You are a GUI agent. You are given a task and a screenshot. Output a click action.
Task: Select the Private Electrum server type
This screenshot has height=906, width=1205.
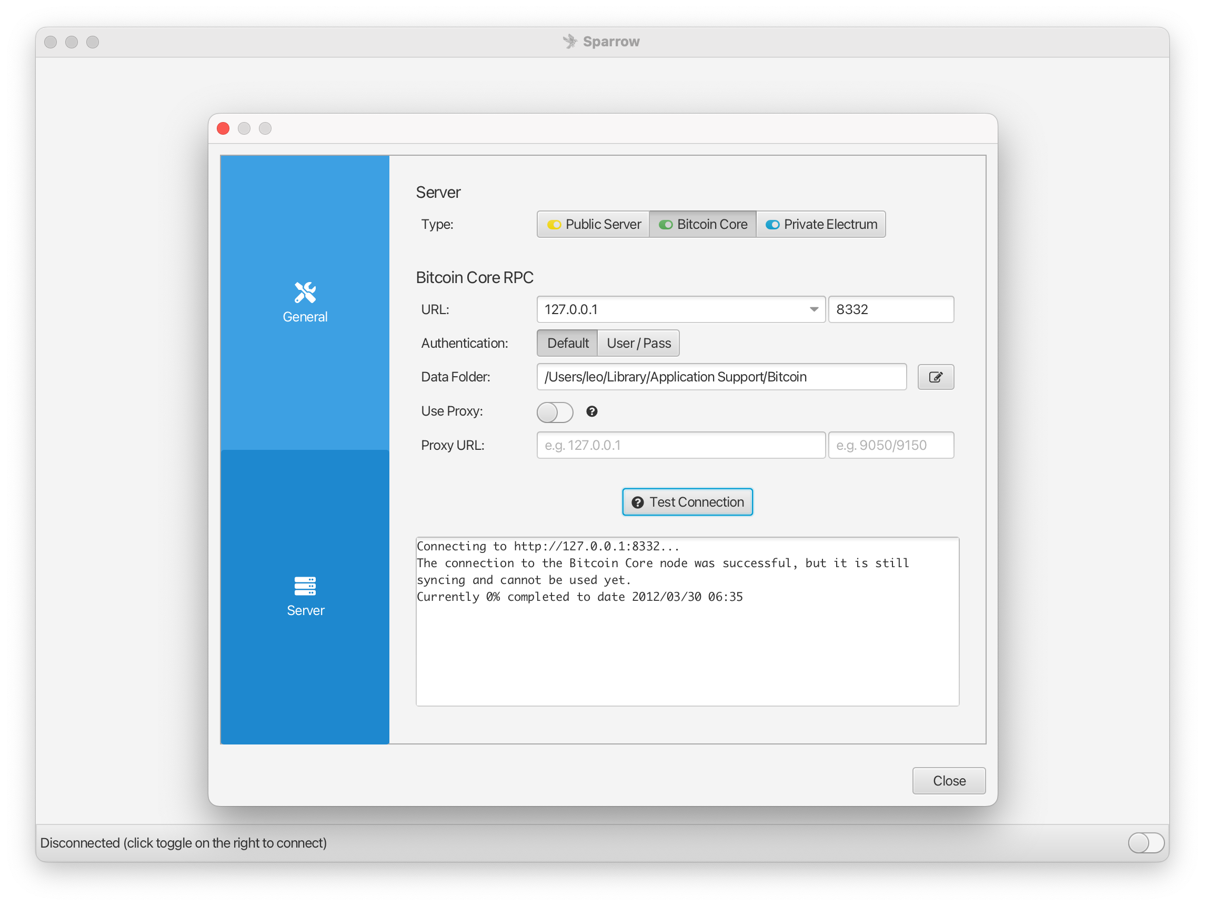pyautogui.click(x=821, y=225)
